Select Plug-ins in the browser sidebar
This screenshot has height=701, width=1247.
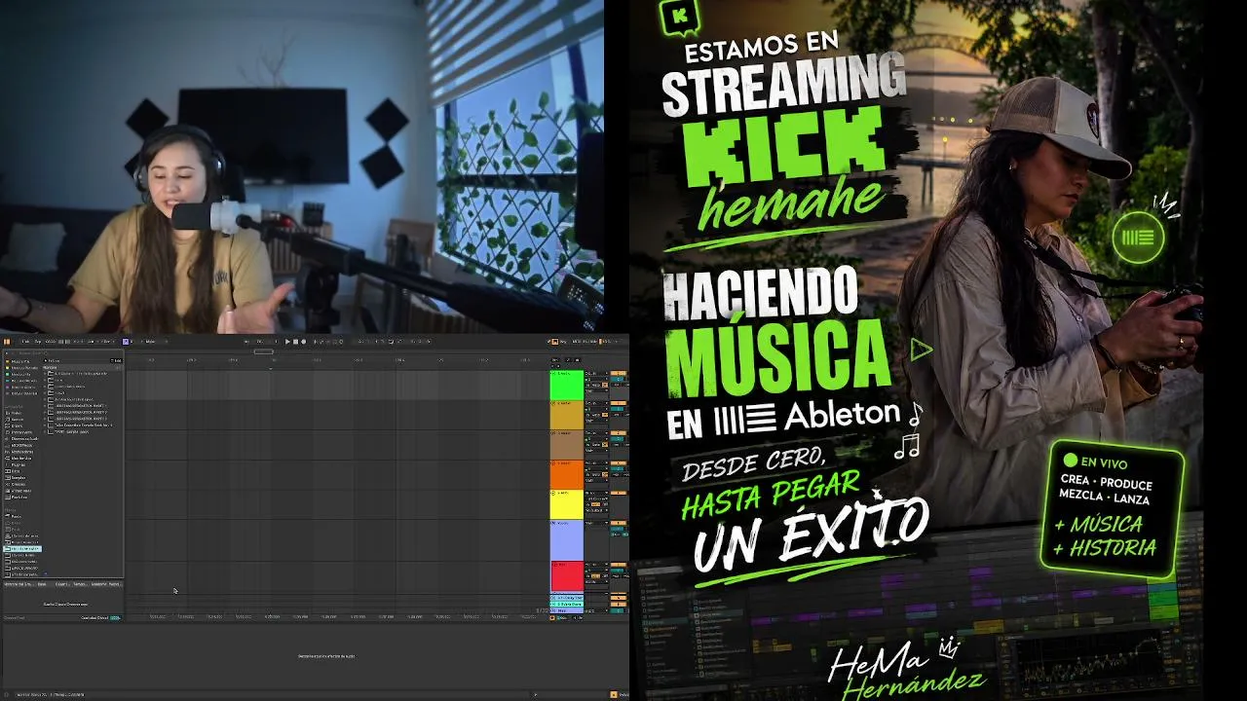point(18,465)
